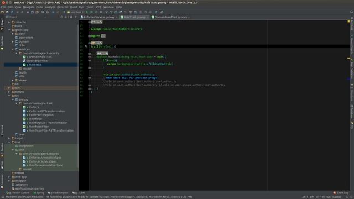Click the navigate Forward arrow icon
The width and height of the screenshot is (354, 199).
point(58,12)
